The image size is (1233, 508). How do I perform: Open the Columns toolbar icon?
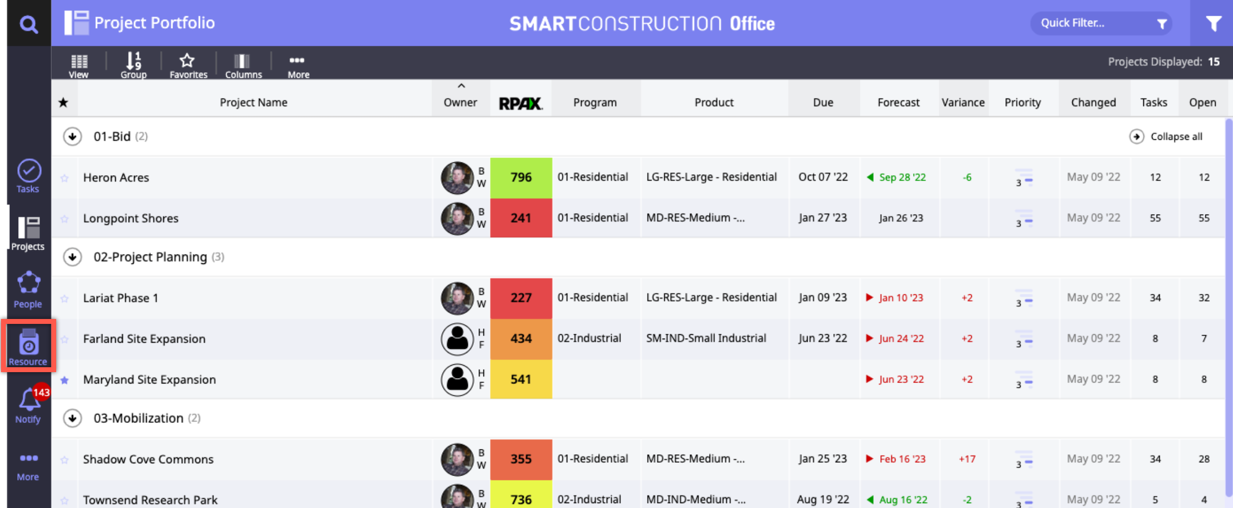243,66
